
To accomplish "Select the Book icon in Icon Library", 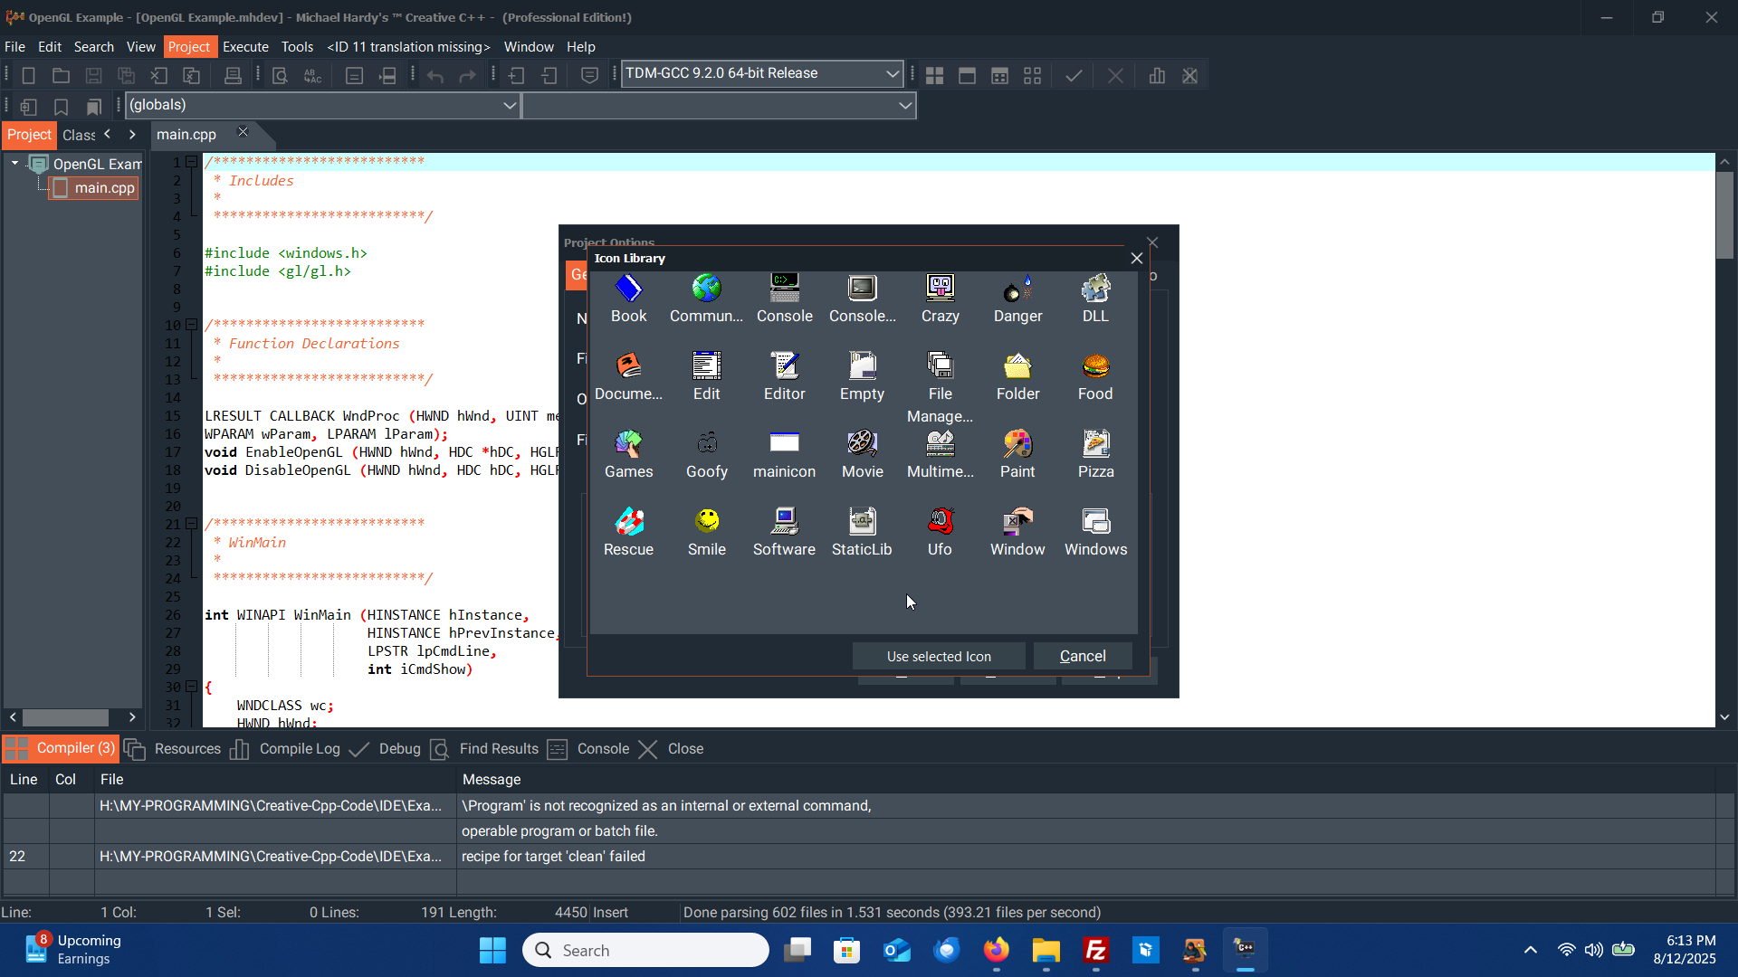I will click(628, 289).
